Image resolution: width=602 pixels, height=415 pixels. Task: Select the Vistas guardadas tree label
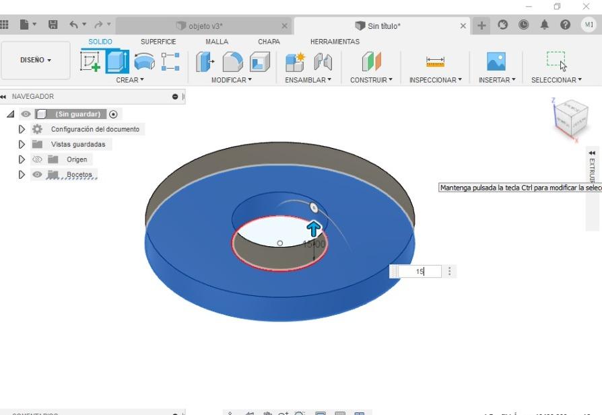(x=78, y=144)
